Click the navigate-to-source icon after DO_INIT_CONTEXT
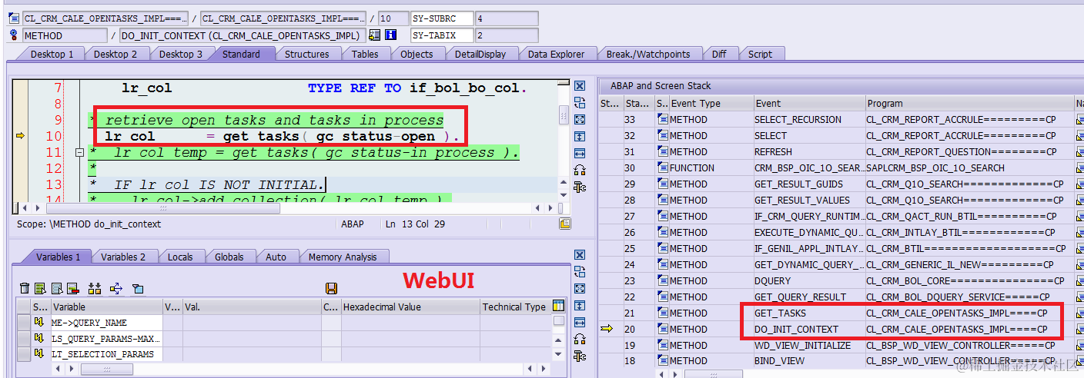The width and height of the screenshot is (1084, 378). click(374, 35)
